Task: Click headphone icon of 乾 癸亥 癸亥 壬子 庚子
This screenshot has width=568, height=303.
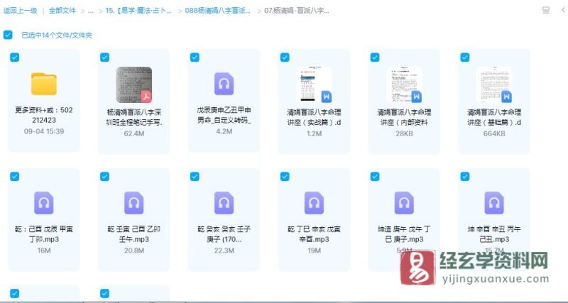Action: [224, 203]
